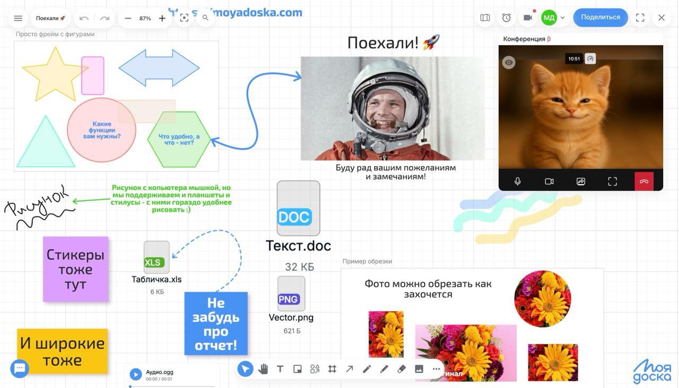
Task: Click the insert image tool
Action: coord(419,369)
